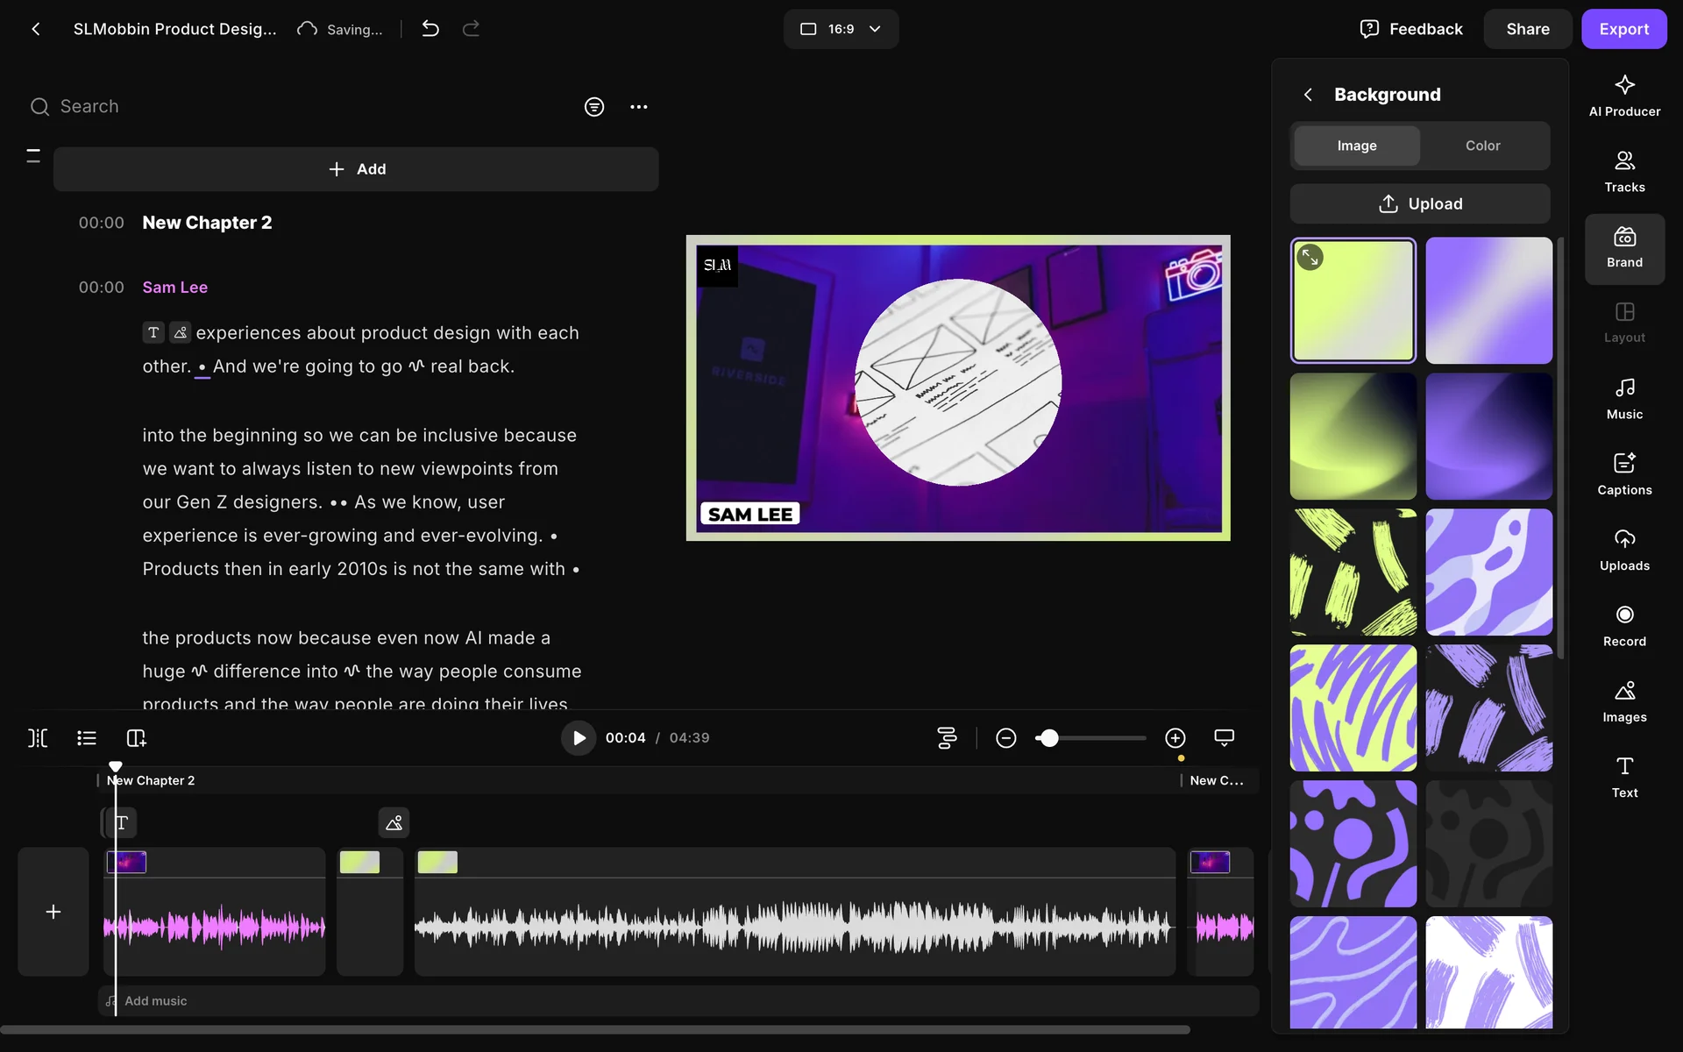This screenshot has height=1052, width=1683.
Task: Open the Captions panel
Action: [x=1623, y=474]
